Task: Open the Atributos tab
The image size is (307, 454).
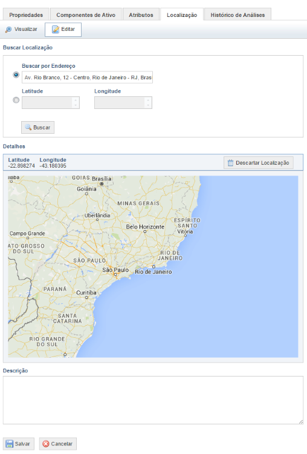Action: point(141,15)
